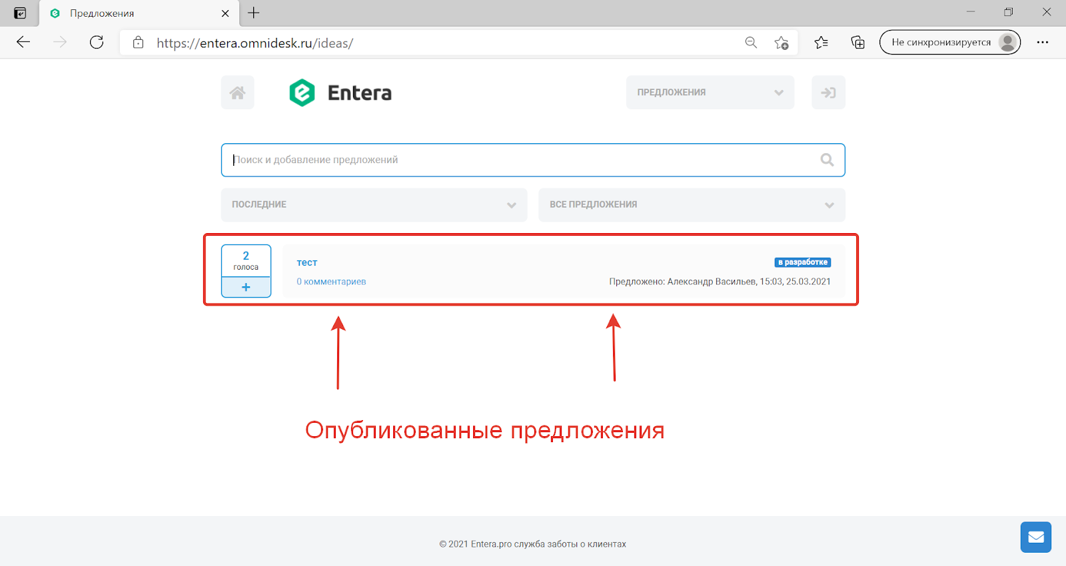
Task: Go back in browser history
Action: pos(23,43)
